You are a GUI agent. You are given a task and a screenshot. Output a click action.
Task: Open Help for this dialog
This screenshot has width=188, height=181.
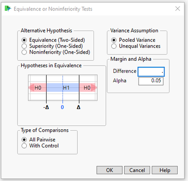165,170
